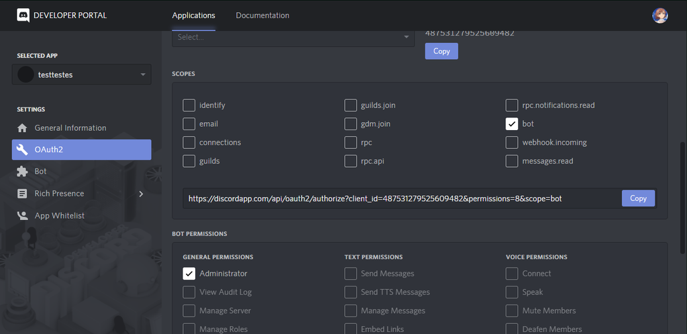
Task: Toggle the Send TTS Messages permission
Action: pos(350,292)
